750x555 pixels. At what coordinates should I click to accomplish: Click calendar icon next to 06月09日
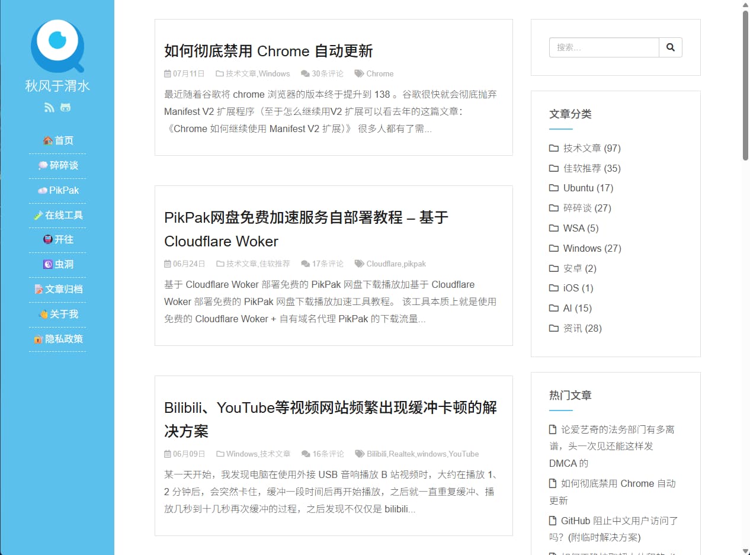tap(168, 454)
